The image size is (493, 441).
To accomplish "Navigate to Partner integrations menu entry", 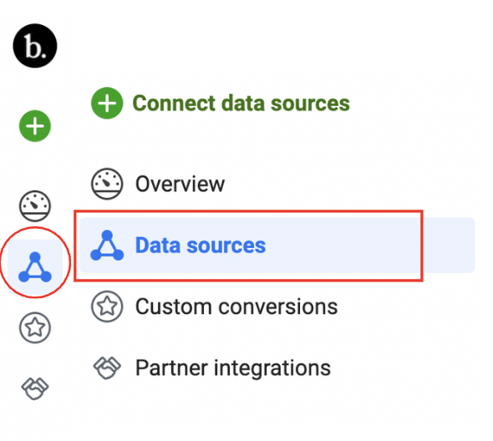I will coord(233,367).
